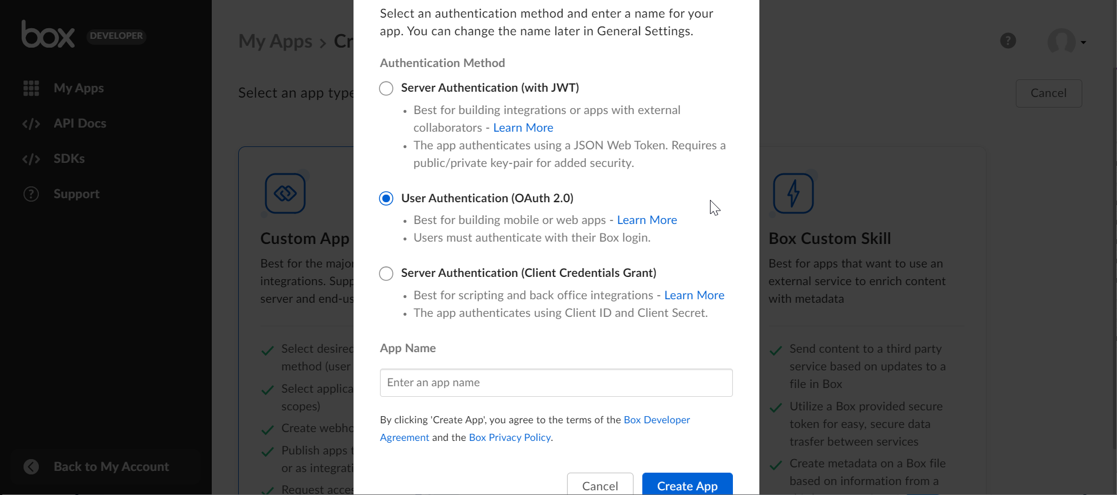This screenshot has height=495, width=1117.
Task: Go to the Support section in sidebar
Action: 76,194
